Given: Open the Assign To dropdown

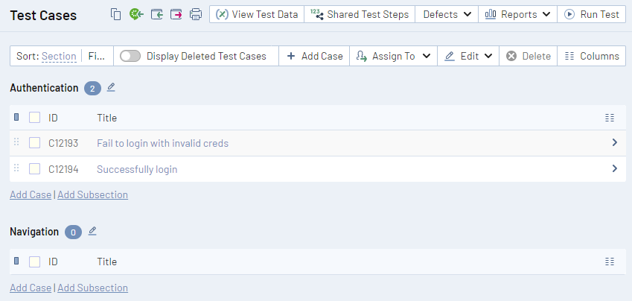Looking at the screenshot, I should (393, 56).
